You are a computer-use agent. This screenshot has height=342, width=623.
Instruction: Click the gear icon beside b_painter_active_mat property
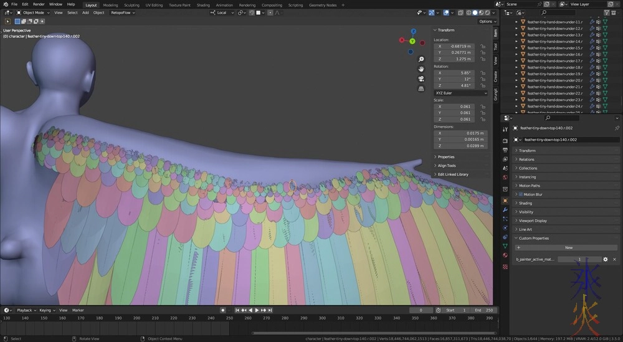[605, 259]
